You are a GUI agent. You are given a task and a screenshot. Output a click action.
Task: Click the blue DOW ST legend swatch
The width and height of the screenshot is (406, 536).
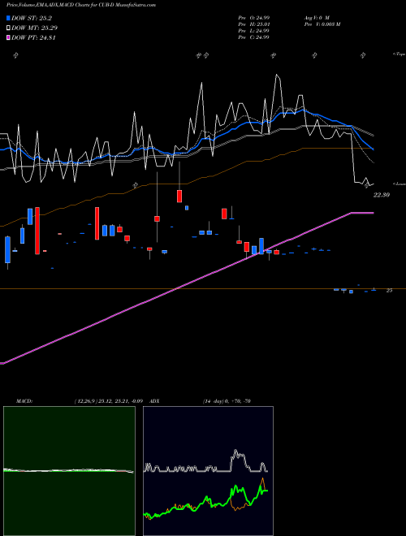coord(9,18)
